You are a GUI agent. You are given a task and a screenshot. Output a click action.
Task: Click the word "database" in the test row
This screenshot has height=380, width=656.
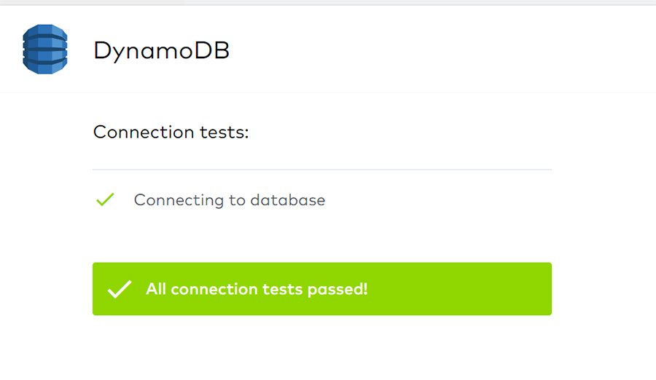click(287, 200)
